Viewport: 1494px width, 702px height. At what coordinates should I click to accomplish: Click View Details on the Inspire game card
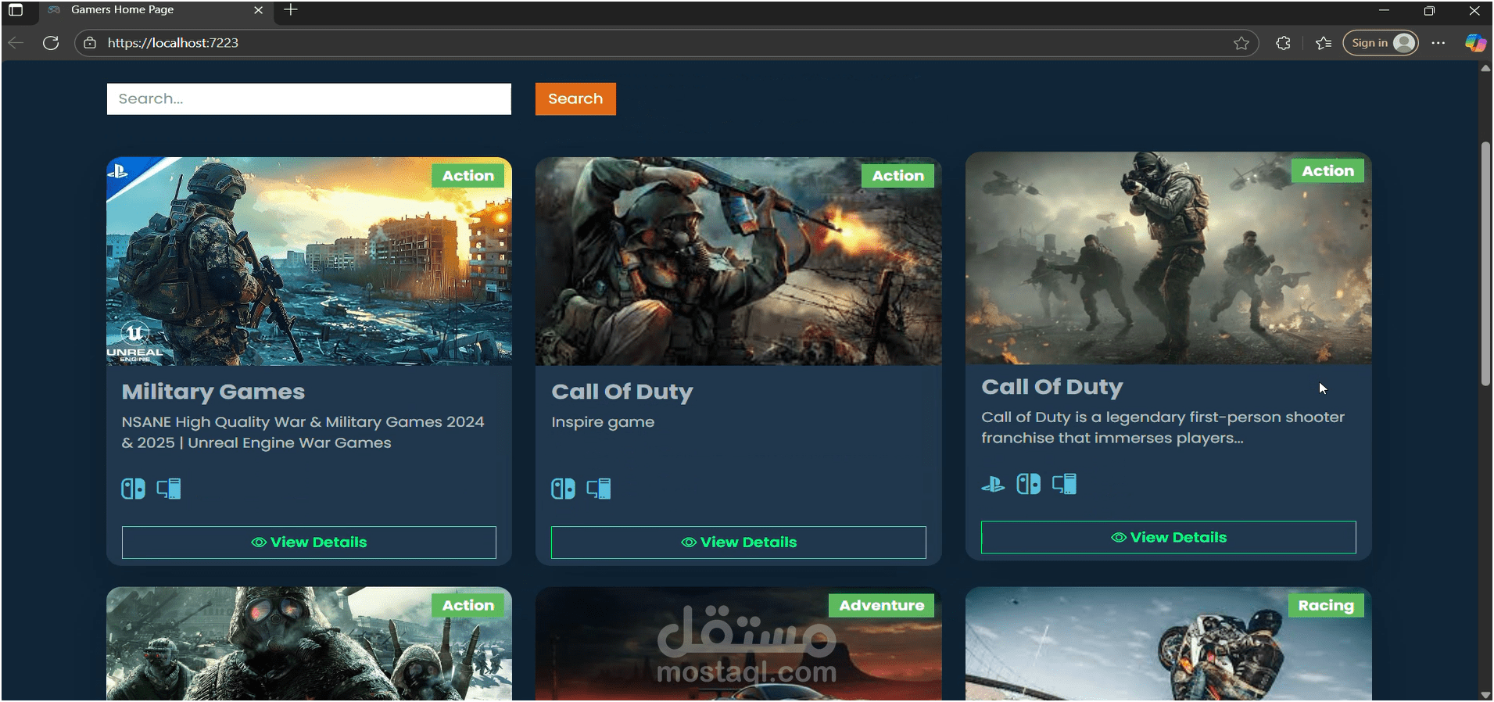click(739, 543)
